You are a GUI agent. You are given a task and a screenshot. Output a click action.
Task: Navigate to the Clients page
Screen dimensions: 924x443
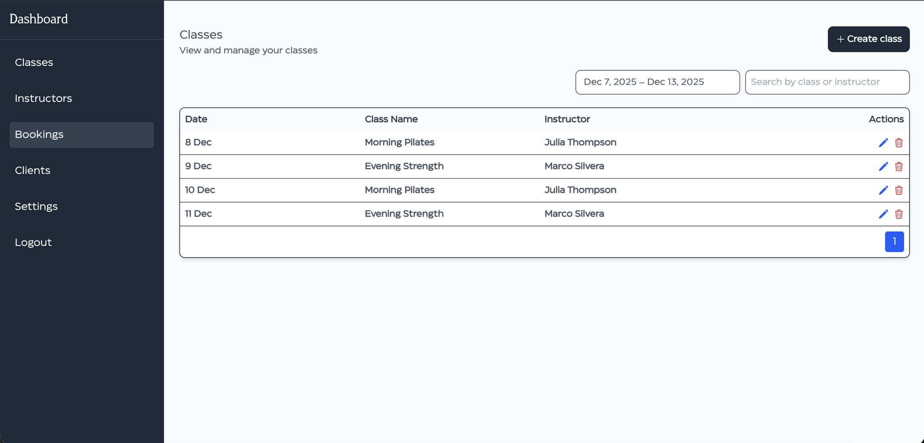[x=32, y=171]
